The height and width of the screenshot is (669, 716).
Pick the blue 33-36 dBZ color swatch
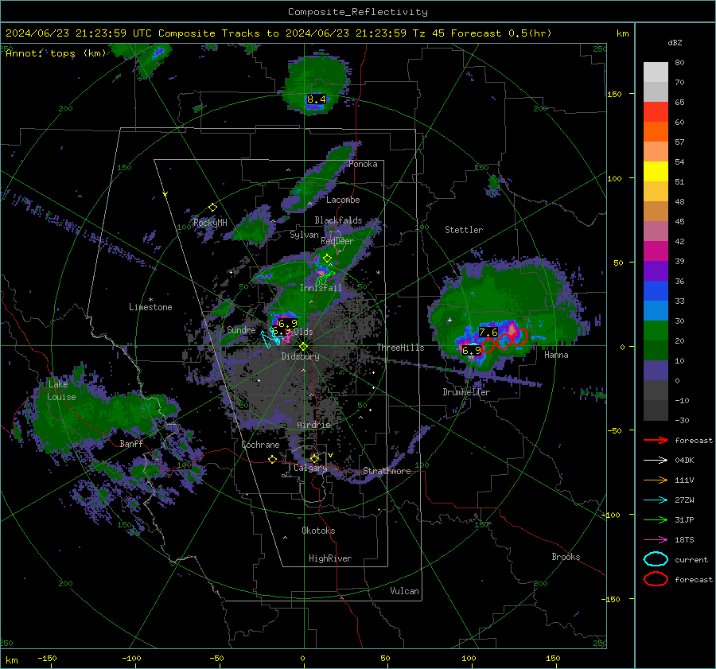pyautogui.click(x=656, y=291)
